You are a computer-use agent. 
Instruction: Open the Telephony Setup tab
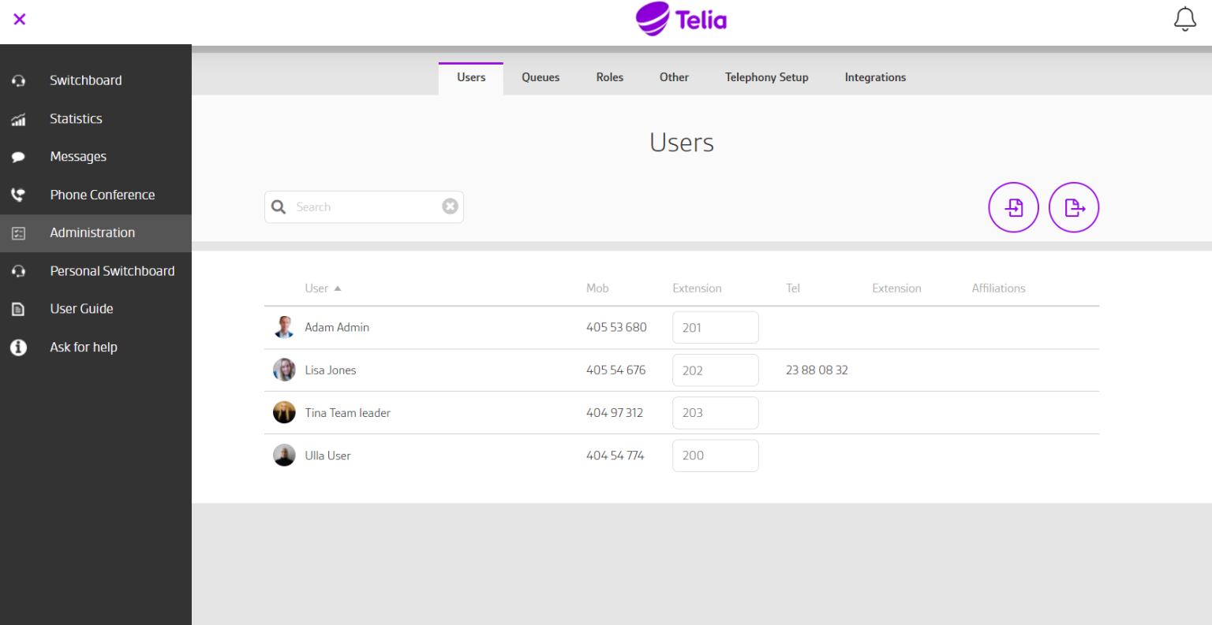[766, 77]
